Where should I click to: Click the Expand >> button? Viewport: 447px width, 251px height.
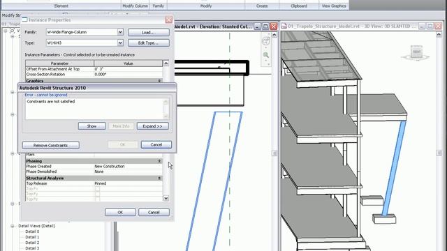coord(152,126)
